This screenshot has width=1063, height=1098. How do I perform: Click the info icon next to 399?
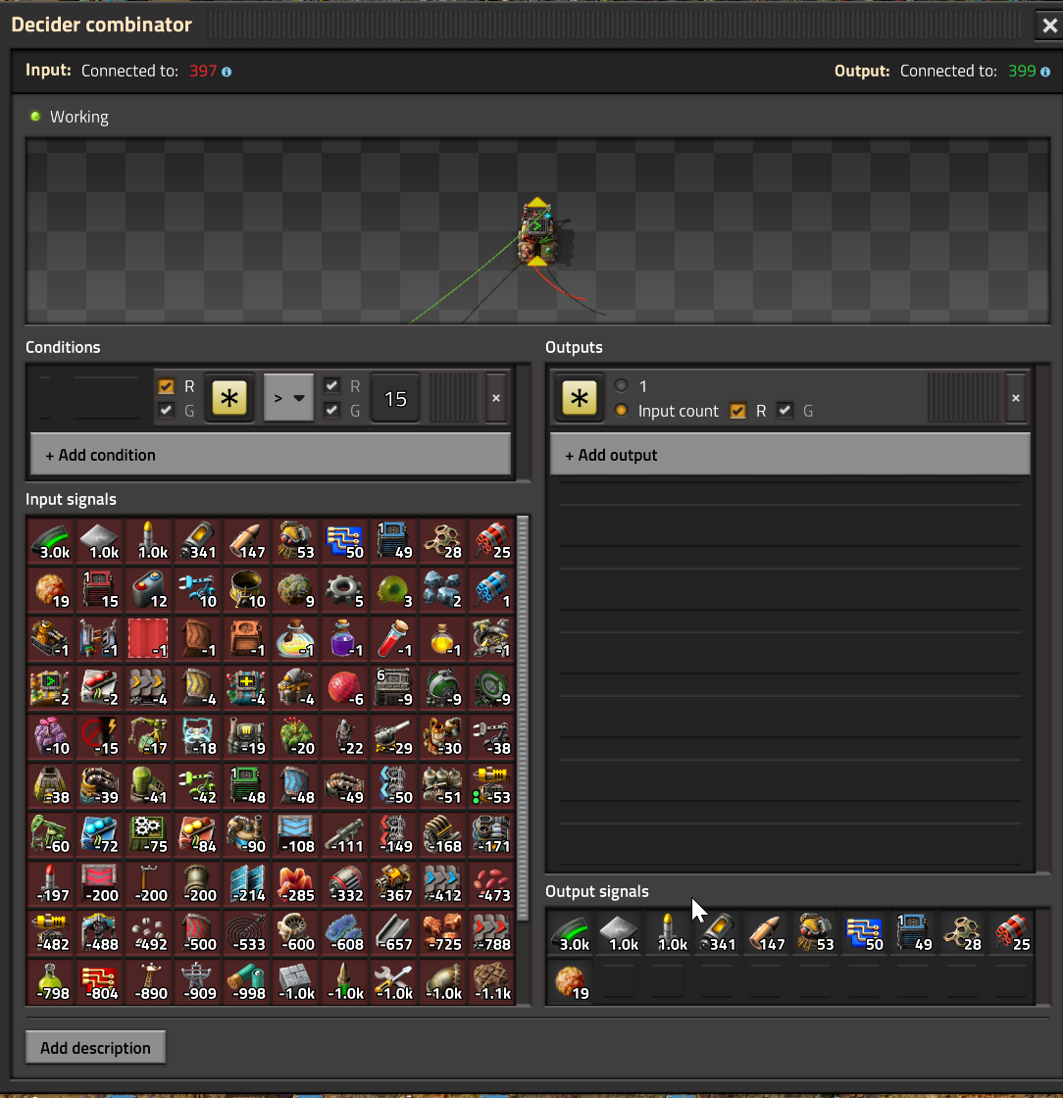[x=1044, y=72]
